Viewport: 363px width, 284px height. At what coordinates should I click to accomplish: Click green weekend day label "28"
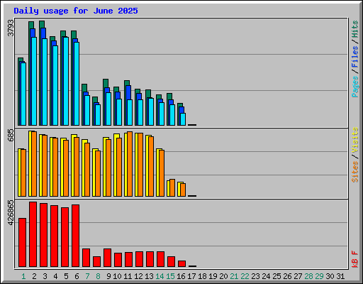pyautogui.click(x=308, y=276)
